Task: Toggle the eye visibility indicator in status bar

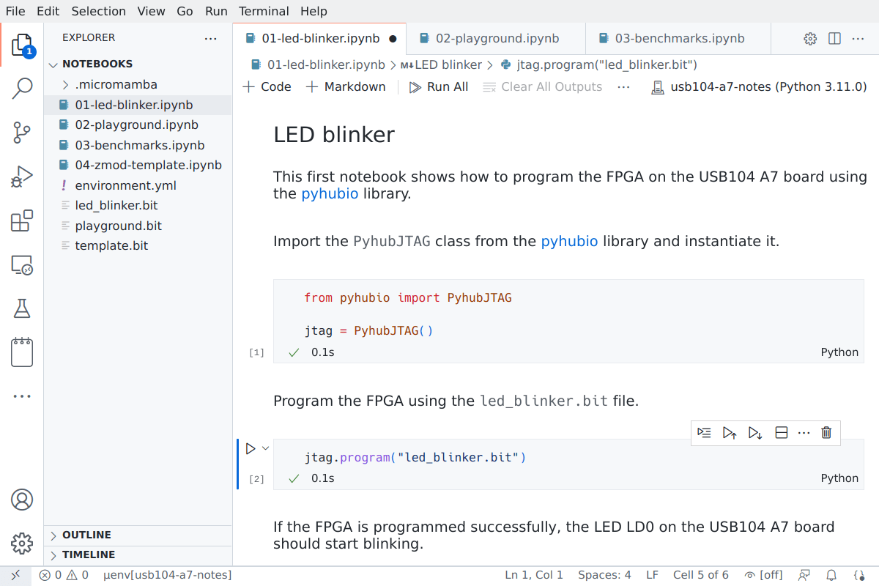Action: (x=749, y=574)
